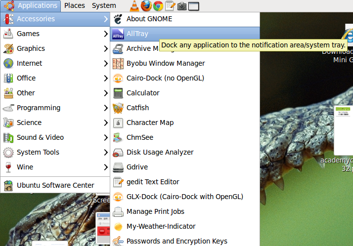Expand the System Tools submenu arrow

pos(106,153)
